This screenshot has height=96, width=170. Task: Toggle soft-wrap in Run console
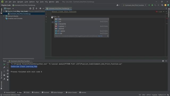8,71
